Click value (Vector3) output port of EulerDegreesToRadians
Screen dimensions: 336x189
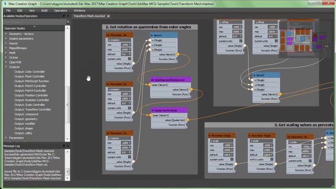point(191,90)
